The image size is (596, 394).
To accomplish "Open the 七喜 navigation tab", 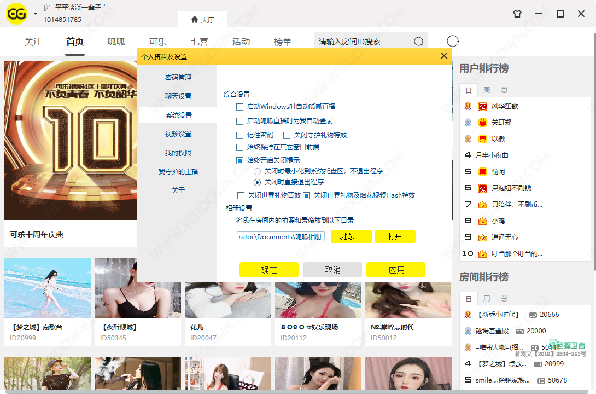I will pos(200,42).
